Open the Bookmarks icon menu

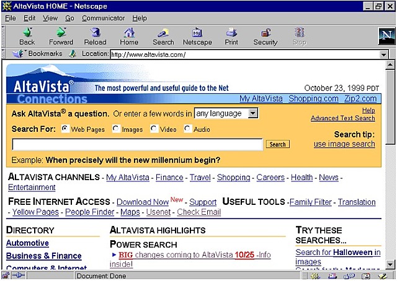18,54
